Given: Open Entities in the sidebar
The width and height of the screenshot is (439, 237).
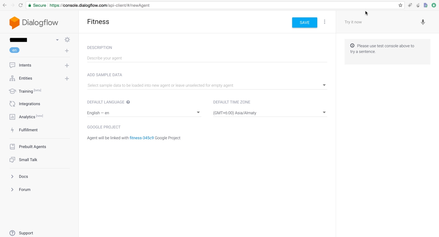Looking at the screenshot, I should pos(25,78).
